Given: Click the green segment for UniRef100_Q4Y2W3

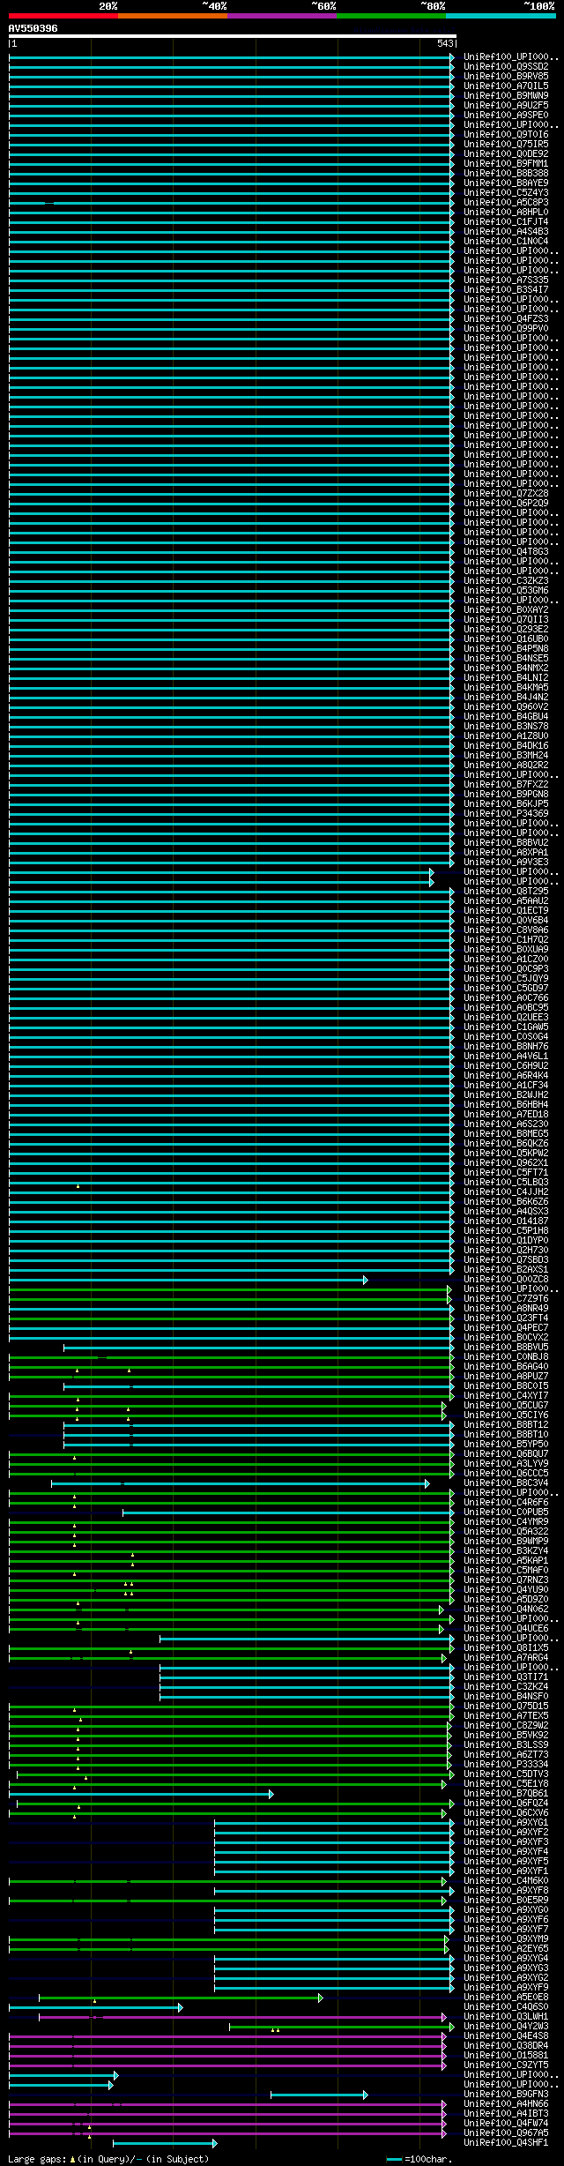Looking at the screenshot, I should coord(342,2027).
